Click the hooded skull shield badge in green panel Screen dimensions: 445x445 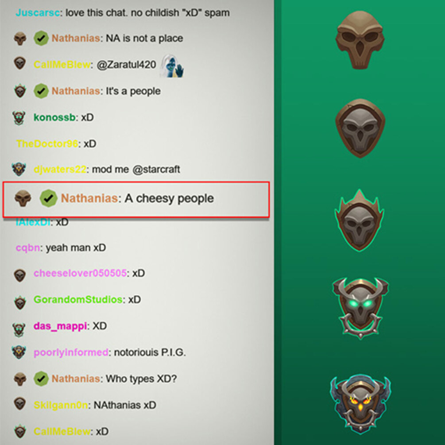pyautogui.click(x=360, y=128)
